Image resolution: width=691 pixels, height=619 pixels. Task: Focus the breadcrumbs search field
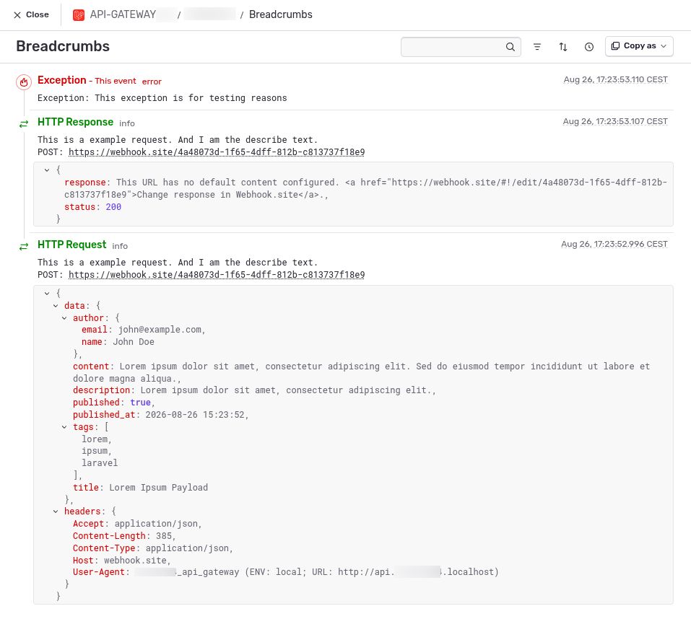click(461, 47)
